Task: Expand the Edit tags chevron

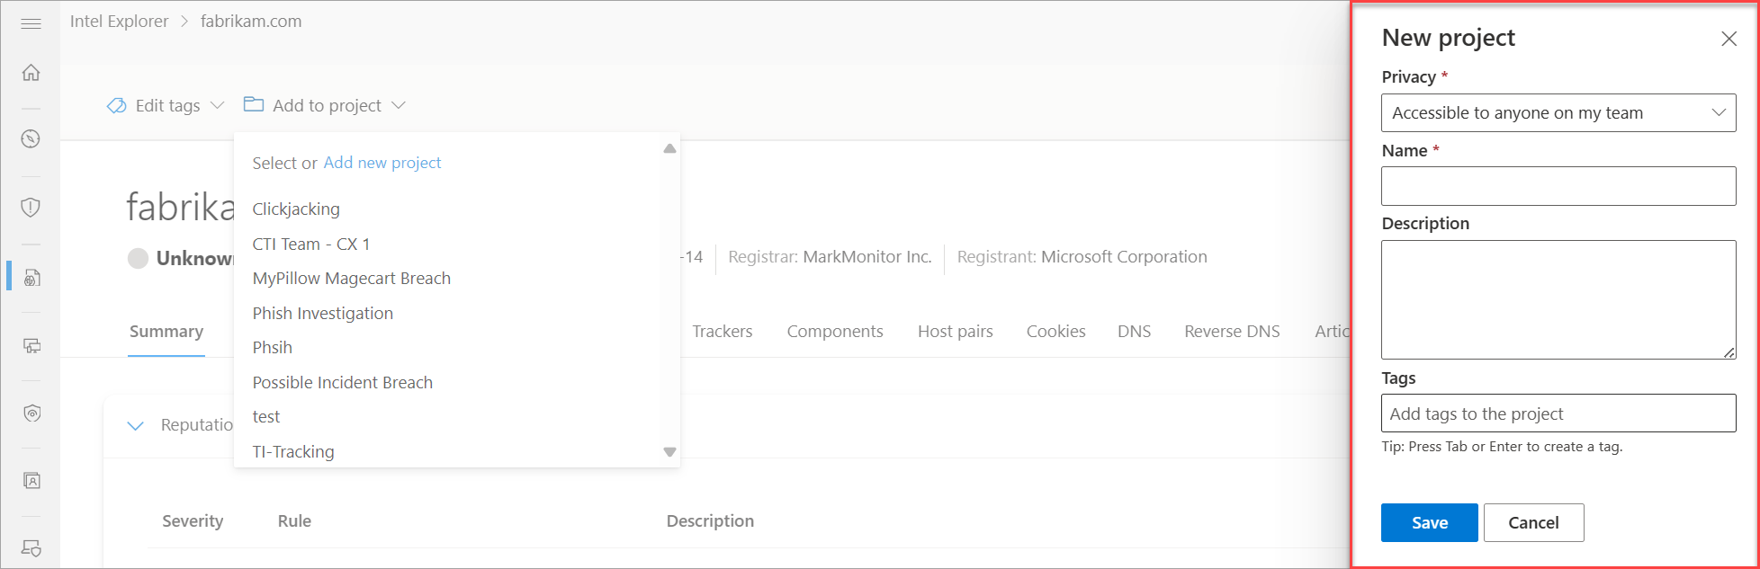Action: (217, 105)
